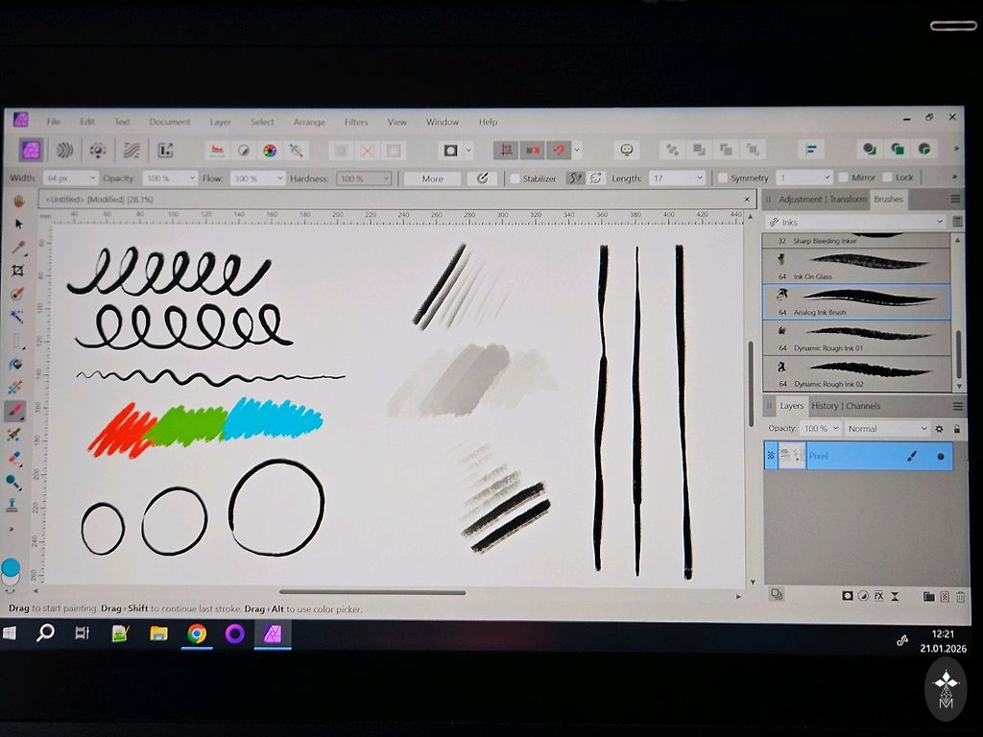
Task: Click the Tone Mapping Persona icon
Action: tap(132, 150)
